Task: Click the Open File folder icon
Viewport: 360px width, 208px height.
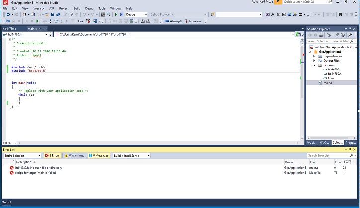Action: coord(47,15)
